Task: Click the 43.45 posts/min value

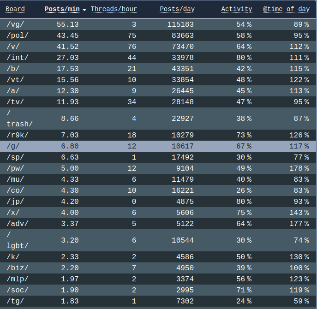Action: coord(67,36)
